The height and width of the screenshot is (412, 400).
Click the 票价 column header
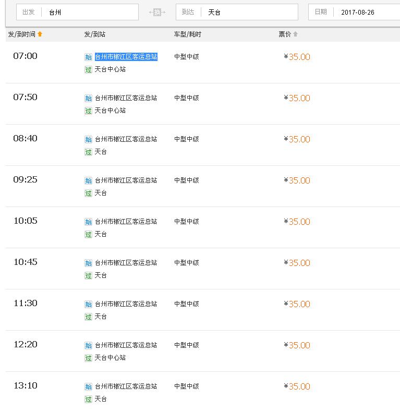pyautogui.click(x=285, y=34)
